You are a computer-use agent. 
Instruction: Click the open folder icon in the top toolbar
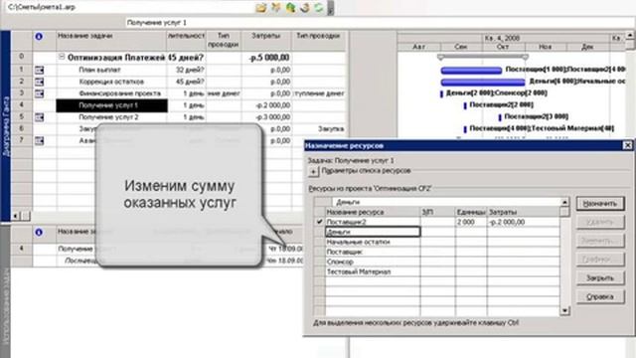pyautogui.click(x=261, y=7)
